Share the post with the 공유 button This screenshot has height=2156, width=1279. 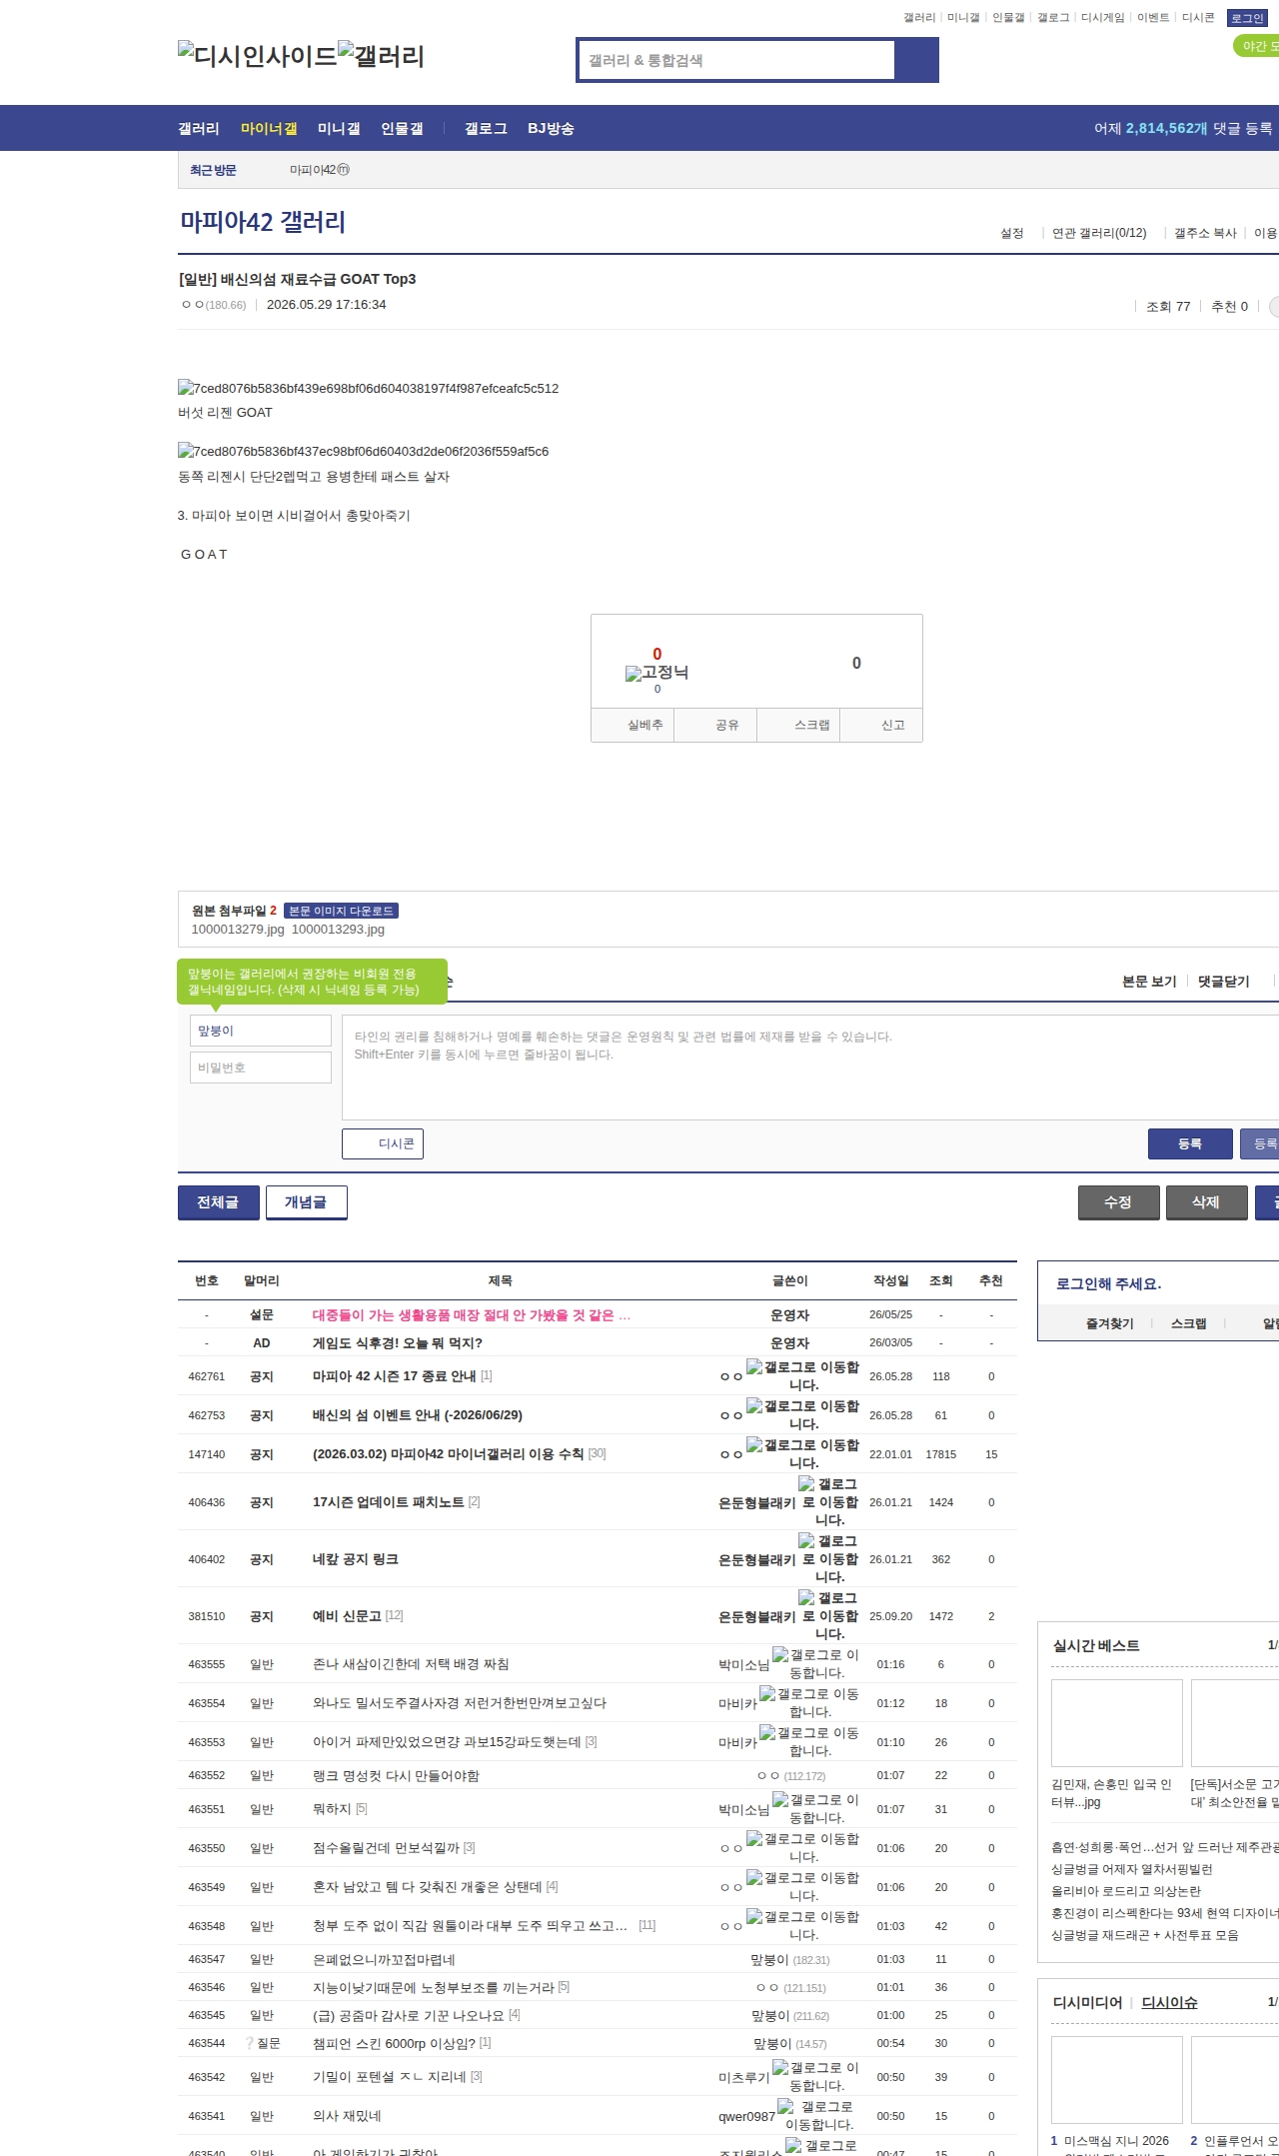pyautogui.click(x=715, y=725)
